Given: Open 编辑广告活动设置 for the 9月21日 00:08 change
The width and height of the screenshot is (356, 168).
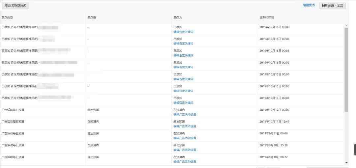Looking at the screenshot, I should point(185,138).
